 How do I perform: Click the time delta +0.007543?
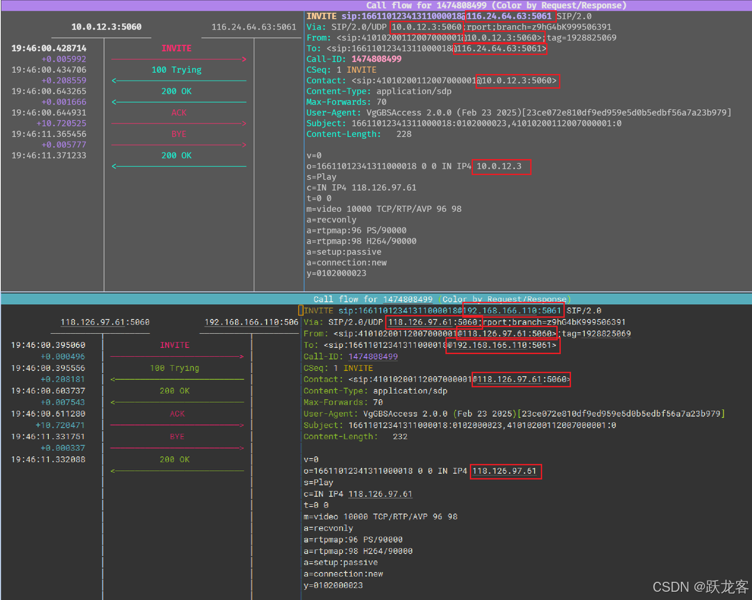click(62, 402)
